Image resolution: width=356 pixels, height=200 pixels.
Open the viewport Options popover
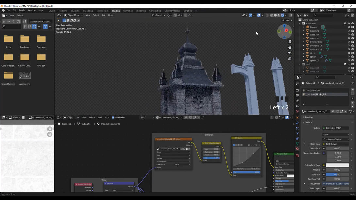[x=286, y=20]
